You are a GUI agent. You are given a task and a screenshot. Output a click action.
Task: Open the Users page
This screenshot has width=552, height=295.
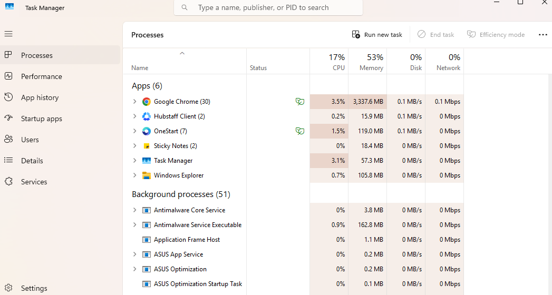click(x=60, y=140)
